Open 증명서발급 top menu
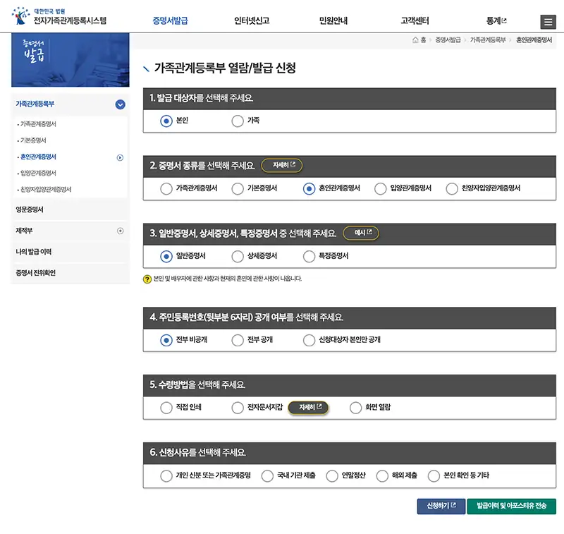564x534 pixels. tap(170, 21)
